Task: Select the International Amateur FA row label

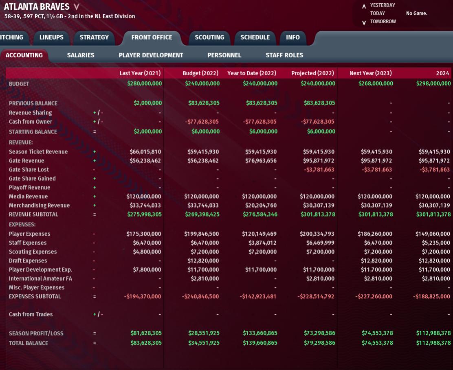Action: [x=40, y=278]
